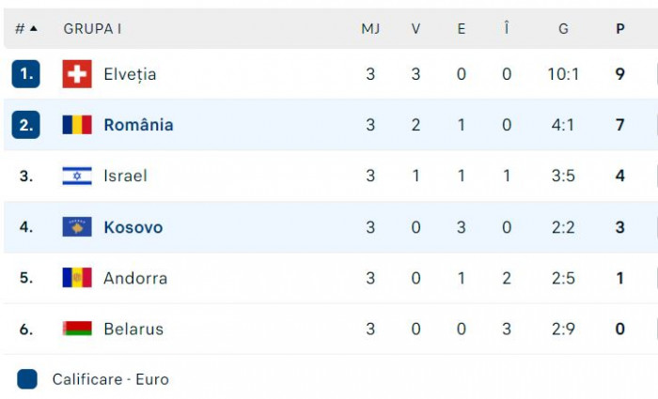Open the Elveția team link
This screenshot has width=658, height=399.
130,74
